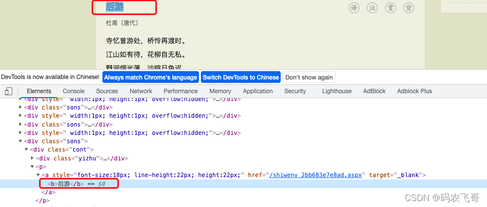487x207 pixels.
Task: Click the 译 translation circle icon
Action: pyautogui.click(x=354, y=8)
